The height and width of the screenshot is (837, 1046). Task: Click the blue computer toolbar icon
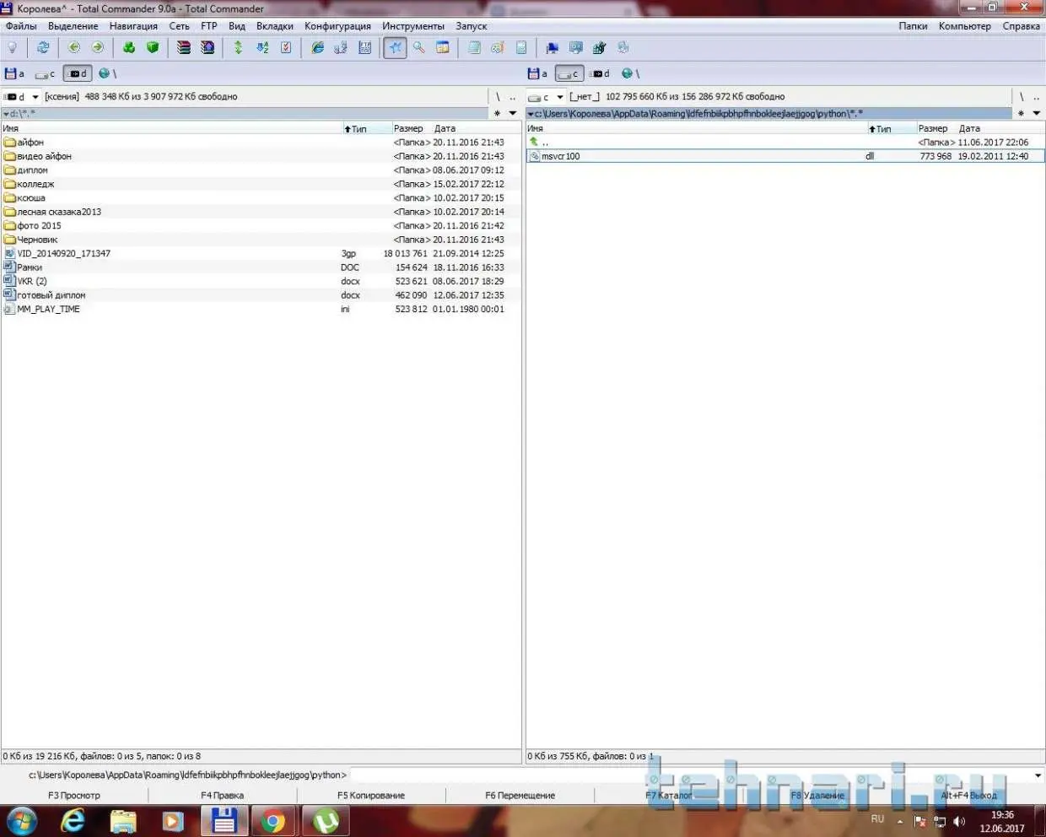553,48
